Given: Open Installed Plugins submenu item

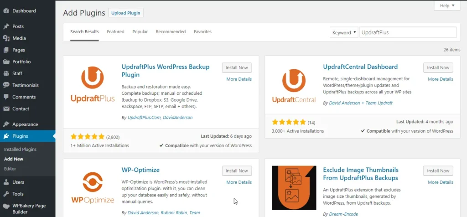Looking at the screenshot, I should (20, 150).
